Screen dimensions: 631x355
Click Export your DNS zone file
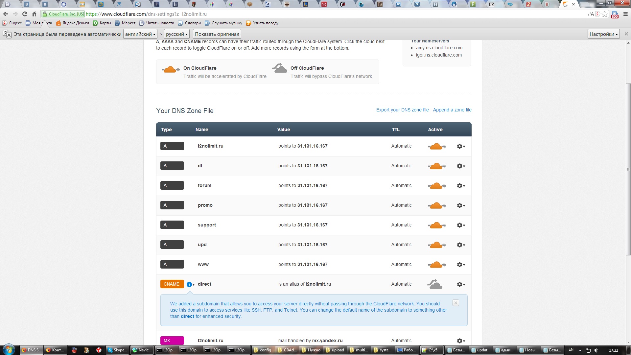pos(402,110)
